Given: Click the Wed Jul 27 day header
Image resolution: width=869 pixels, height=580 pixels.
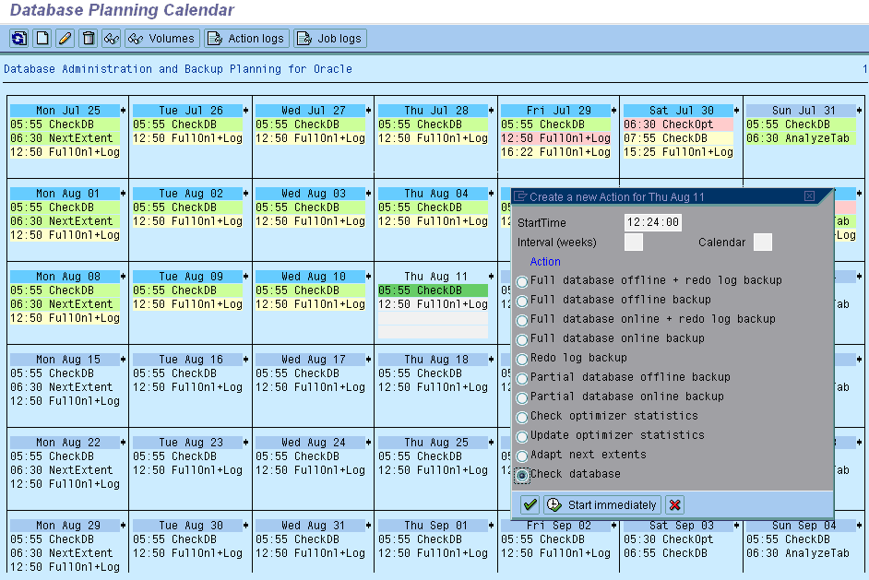Looking at the screenshot, I should pos(310,111).
